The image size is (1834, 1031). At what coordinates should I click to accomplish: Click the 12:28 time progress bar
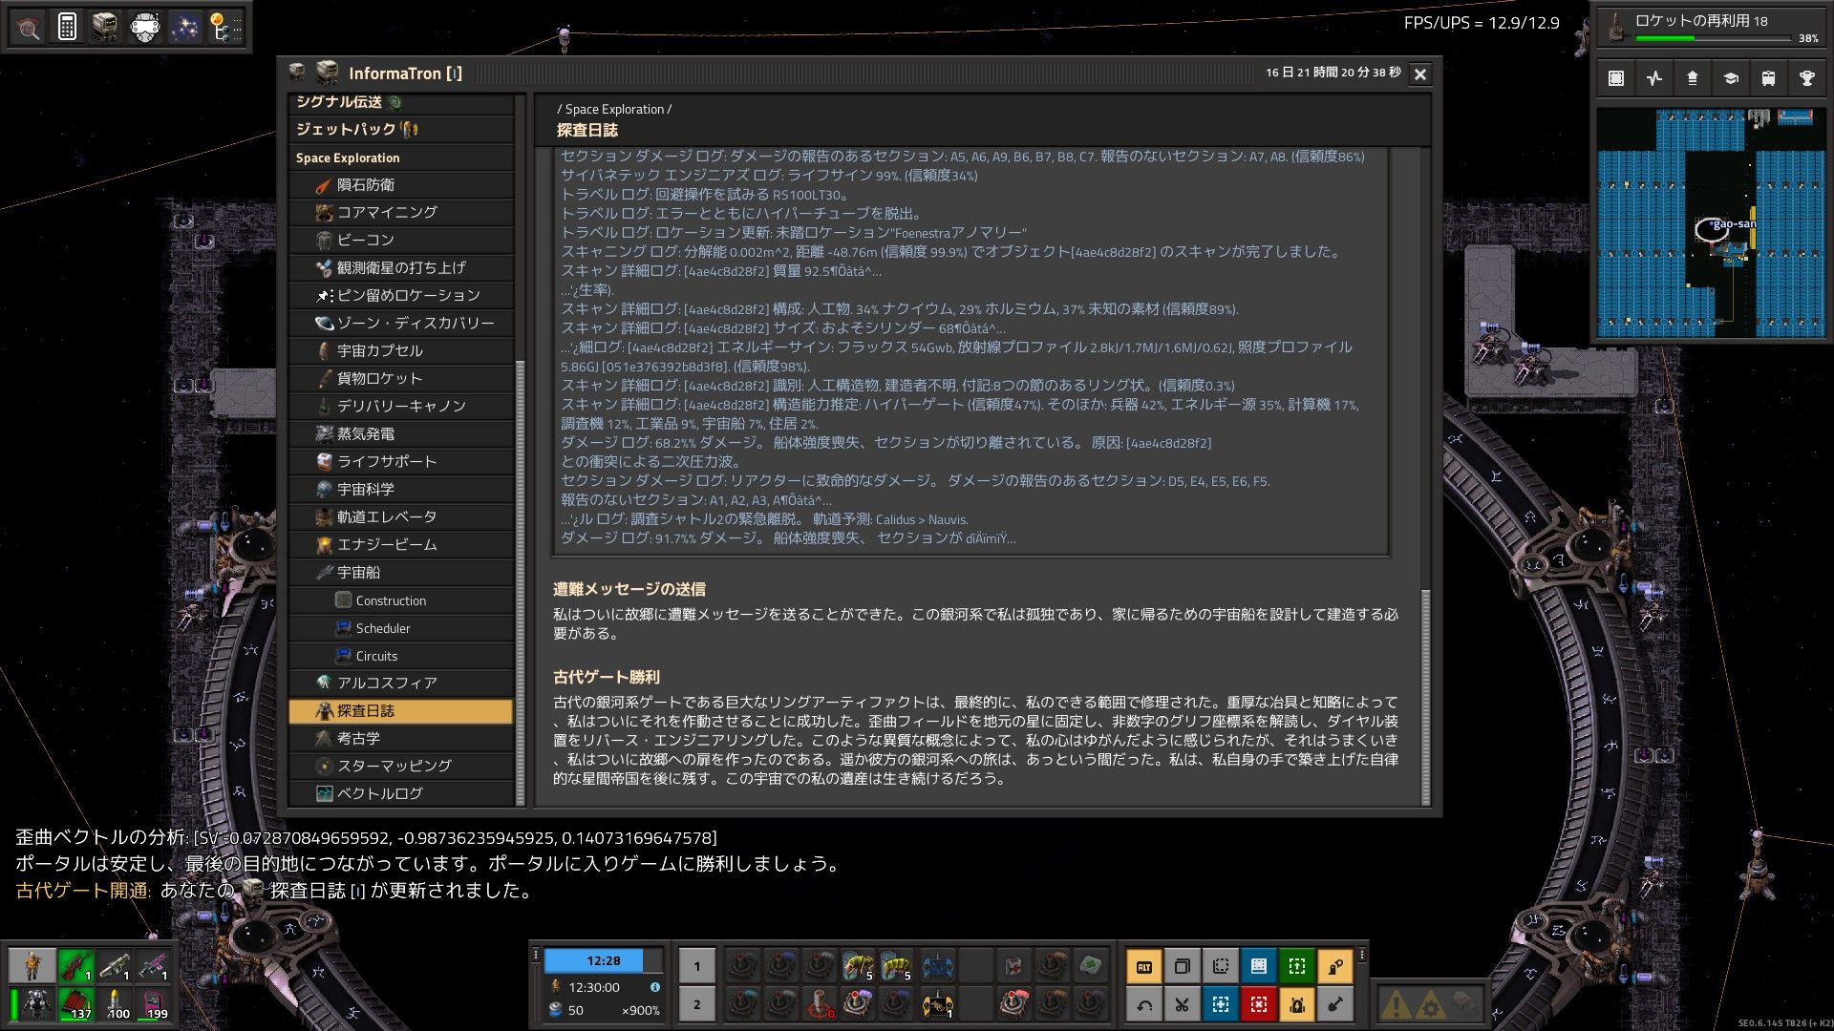pos(603,960)
